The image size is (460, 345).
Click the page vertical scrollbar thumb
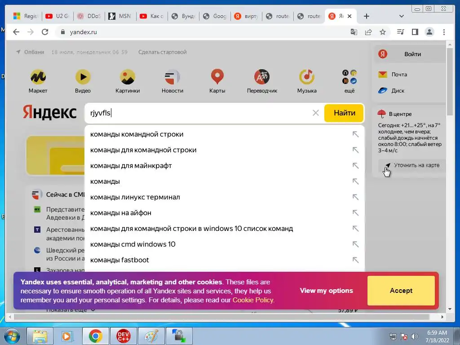tap(450, 81)
